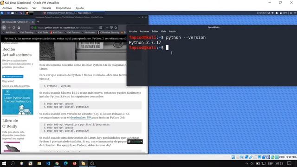
Task: Open the Kali Training bookmark
Action: tap(26, 32)
